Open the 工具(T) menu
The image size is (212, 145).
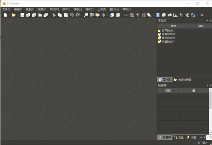tap(102, 9)
